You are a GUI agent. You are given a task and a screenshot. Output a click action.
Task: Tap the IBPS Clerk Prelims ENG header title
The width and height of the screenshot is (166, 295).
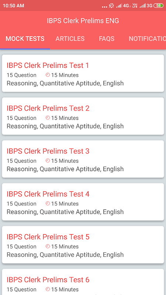coord(83,21)
